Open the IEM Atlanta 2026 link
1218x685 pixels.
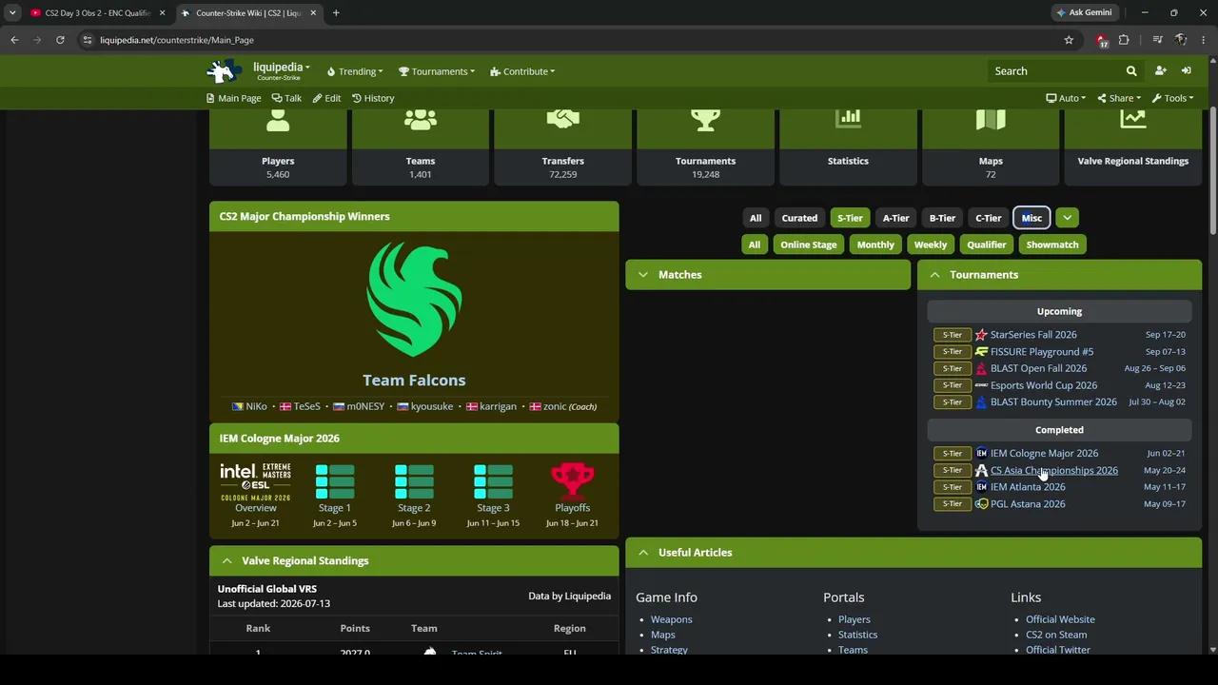coord(1028,487)
